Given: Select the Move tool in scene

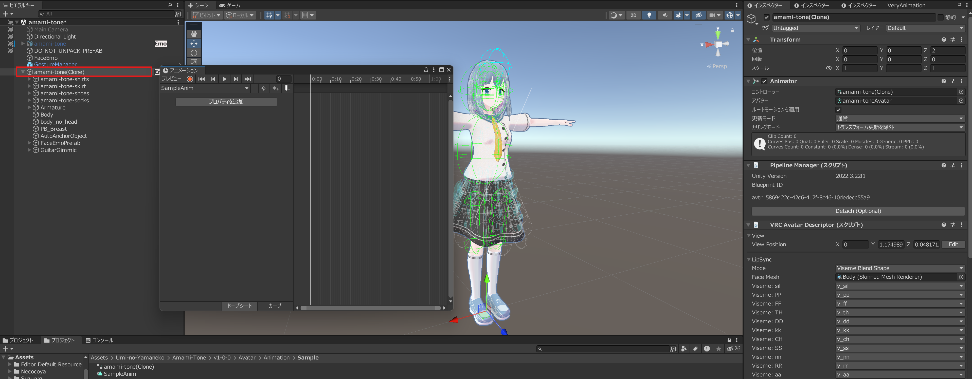Looking at the screenshot, I should (194, 43).
